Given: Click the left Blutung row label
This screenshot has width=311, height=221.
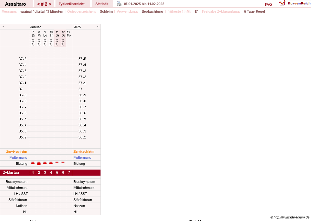Looking at the screenshot, I should point(22,164).
